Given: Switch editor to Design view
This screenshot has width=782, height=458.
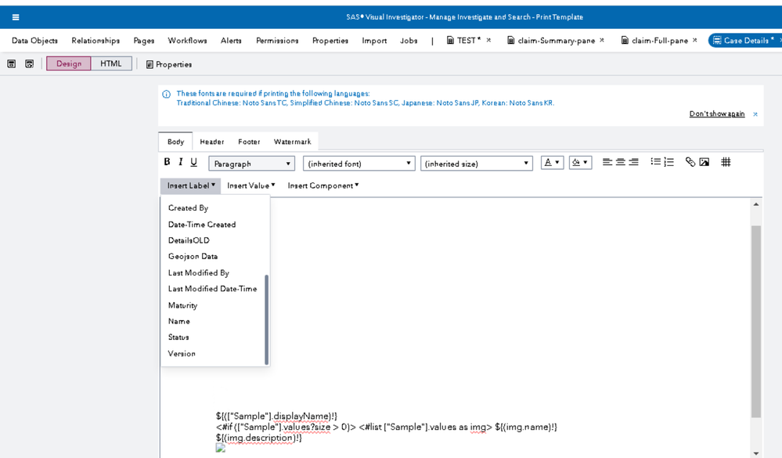Looking at the screenshot, I should [x=69, y=63].
